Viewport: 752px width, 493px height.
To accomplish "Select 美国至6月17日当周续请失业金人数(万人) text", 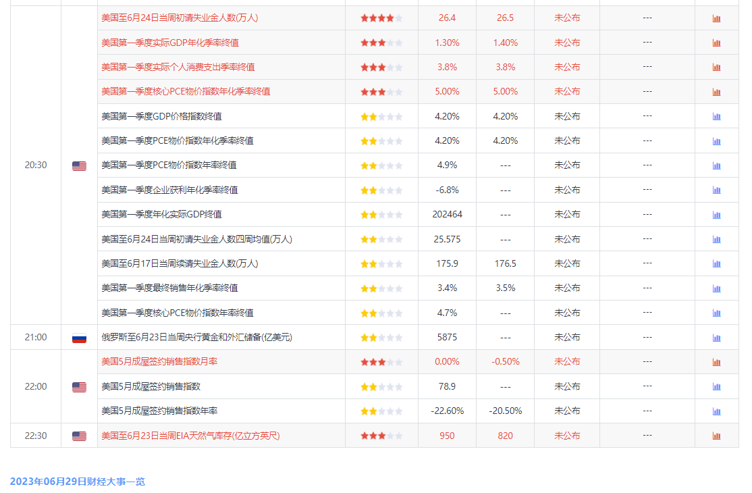I will (180, 263).
